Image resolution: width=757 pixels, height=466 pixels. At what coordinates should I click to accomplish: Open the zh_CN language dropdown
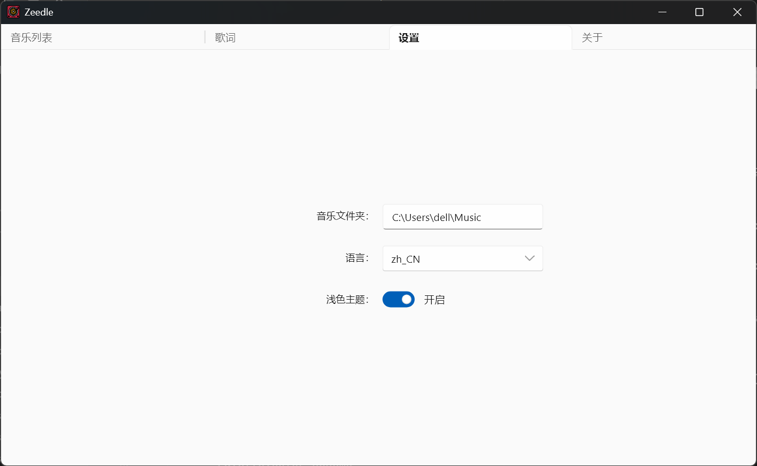click(x=462, y=258)
